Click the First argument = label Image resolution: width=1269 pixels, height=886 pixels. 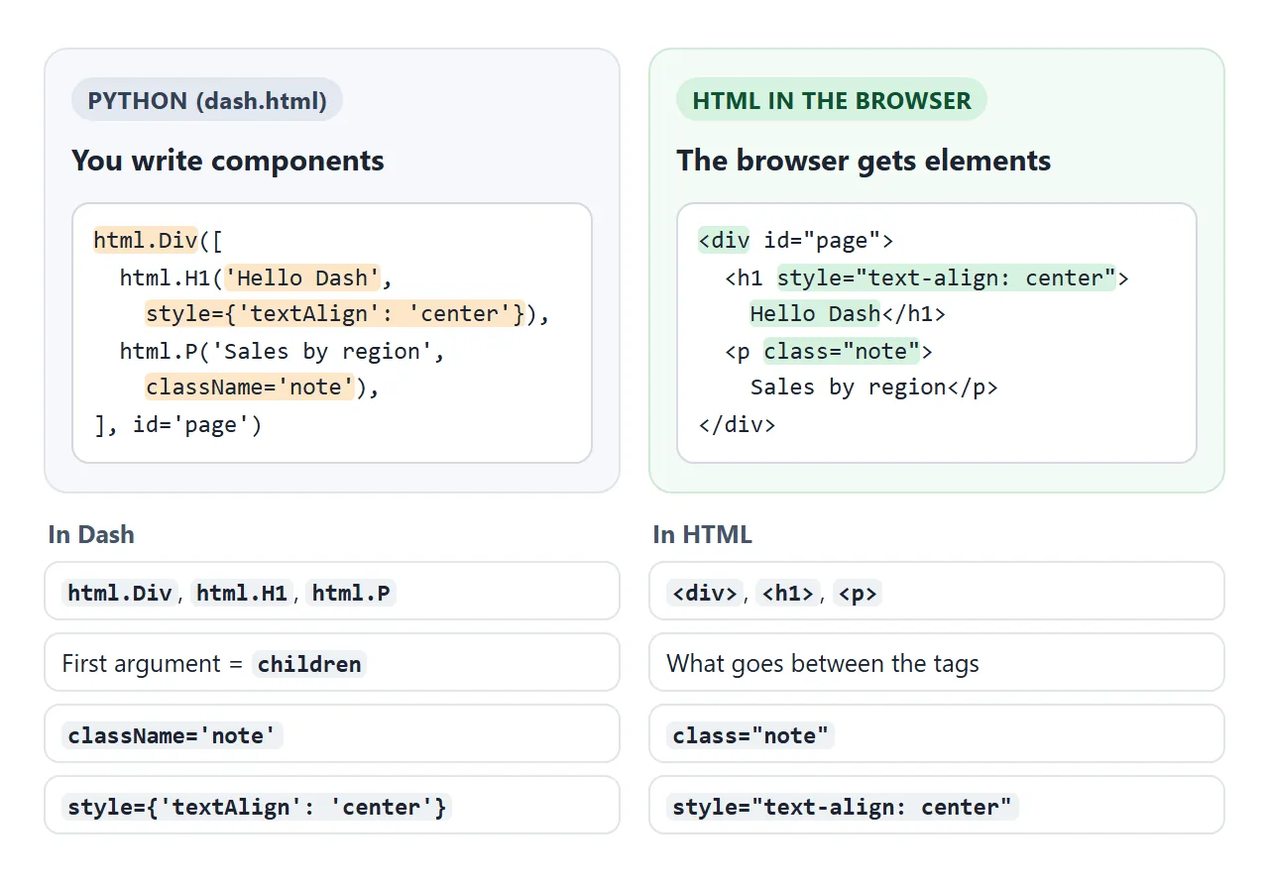click(152, 664)
